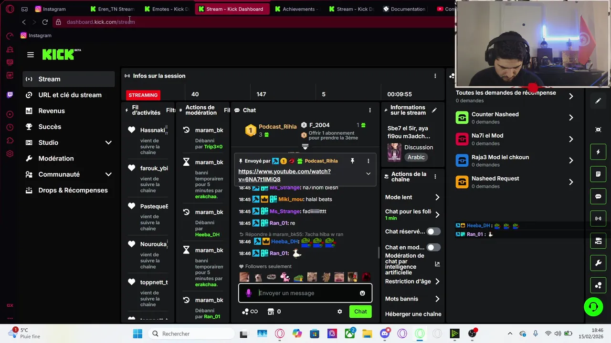The width and height of the screenshot is (611, 343).
Task: Switch to Emotes - Kick browser tab
Action: tap(167, 9)
